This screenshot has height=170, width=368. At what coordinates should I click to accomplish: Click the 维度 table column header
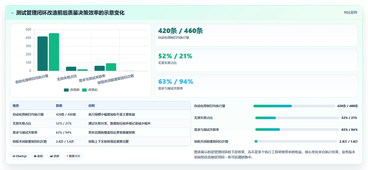pos(16,106)
